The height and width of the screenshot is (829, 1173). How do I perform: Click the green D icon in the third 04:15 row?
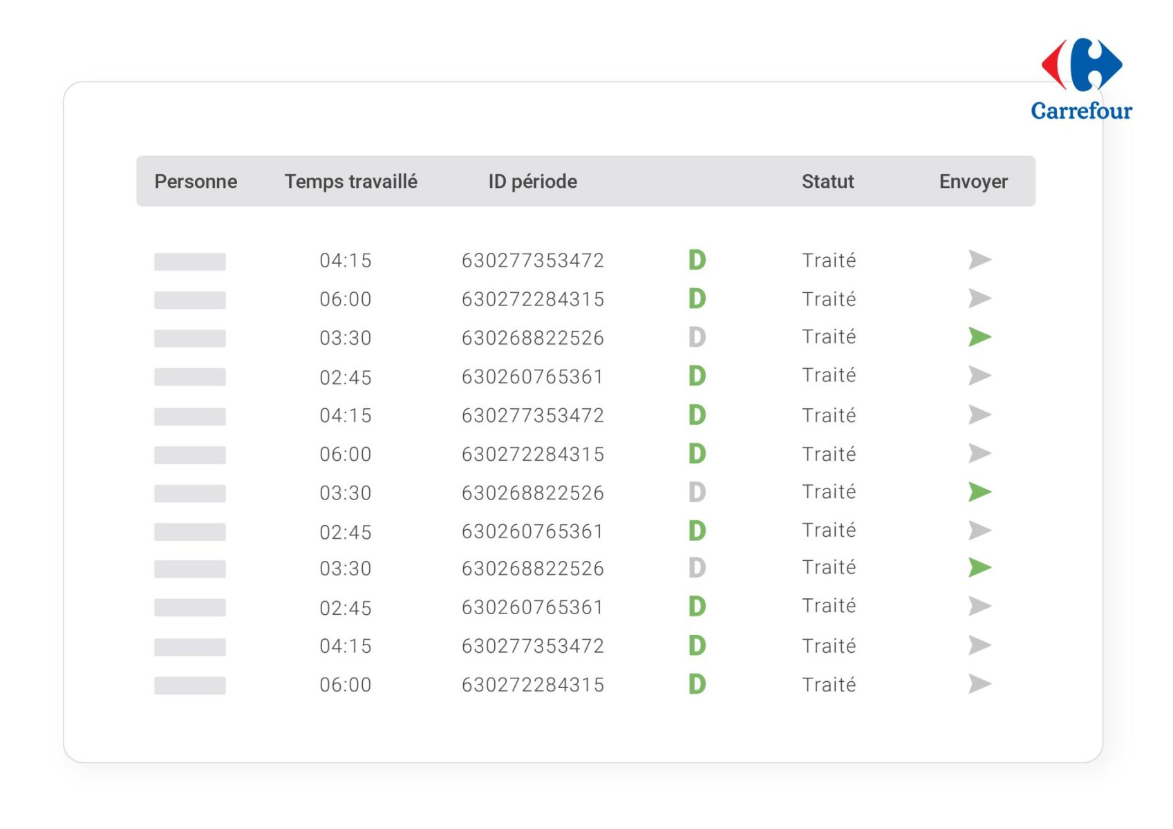tap(697, 645)
